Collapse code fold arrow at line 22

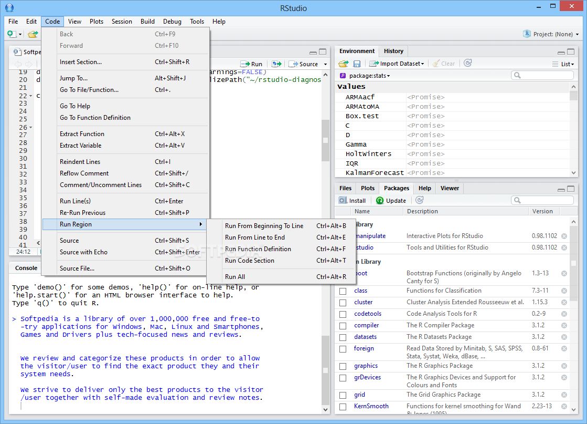coord(31,96)
